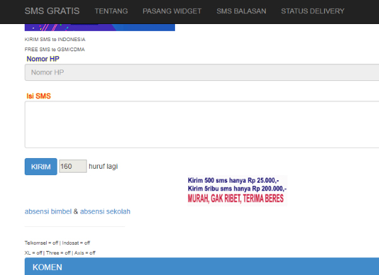Open the STATUS DELIVERY menu item

313,11
